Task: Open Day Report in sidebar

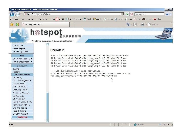Action: point(22,46)
